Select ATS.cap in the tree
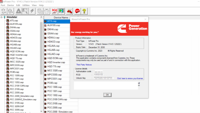200x113 pixels. pos(14,21)
